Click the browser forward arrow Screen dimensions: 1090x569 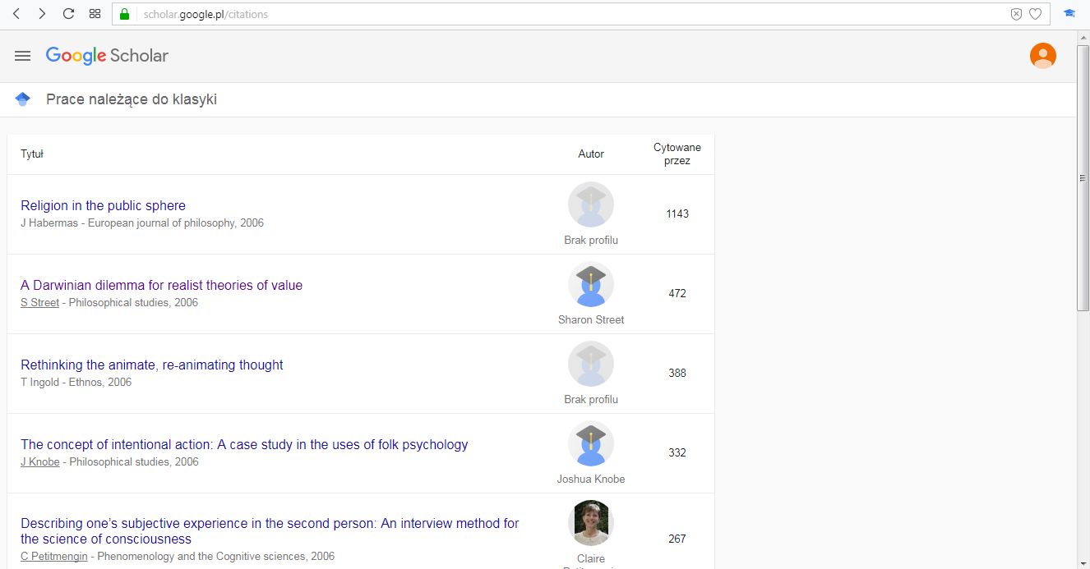tap(42, 14)
